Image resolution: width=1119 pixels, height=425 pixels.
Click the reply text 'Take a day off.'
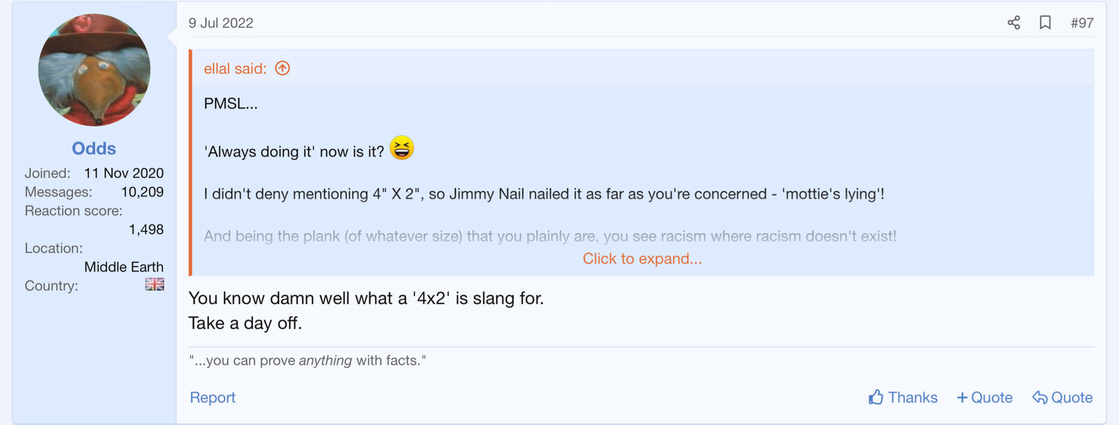pos(245,323)
